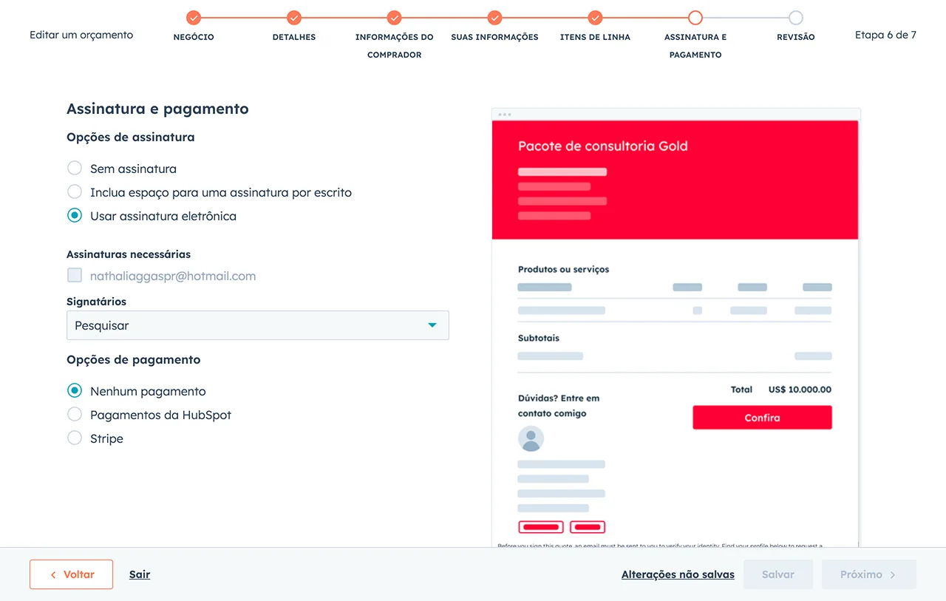Open the DETALHES step label

click(x=294, y=37)
